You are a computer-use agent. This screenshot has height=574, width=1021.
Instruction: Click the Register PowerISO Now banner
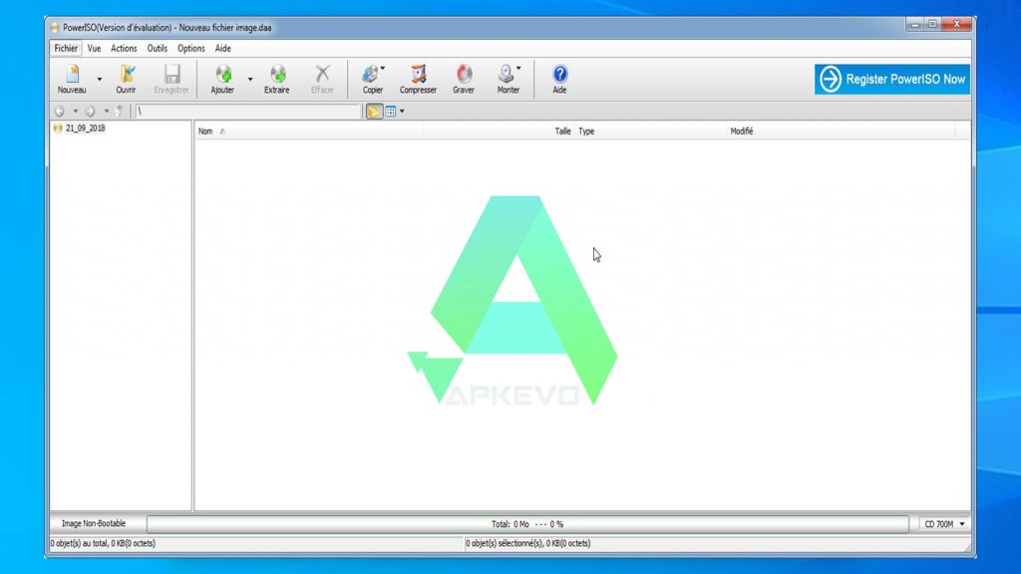pyautogui.click(x=892, y=79)
